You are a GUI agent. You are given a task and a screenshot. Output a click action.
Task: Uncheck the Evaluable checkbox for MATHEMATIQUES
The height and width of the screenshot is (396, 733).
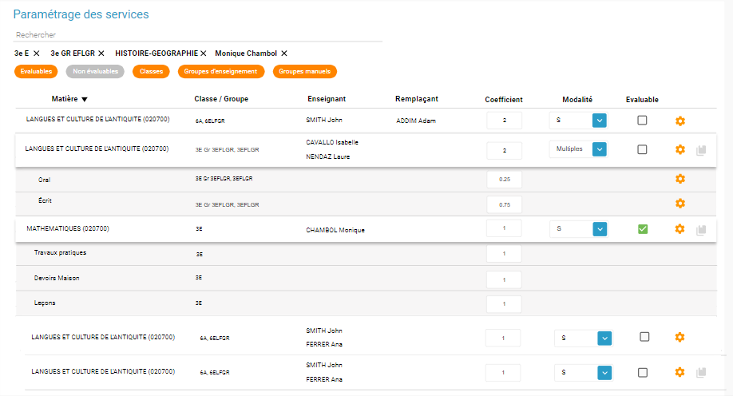click(642, 229)
